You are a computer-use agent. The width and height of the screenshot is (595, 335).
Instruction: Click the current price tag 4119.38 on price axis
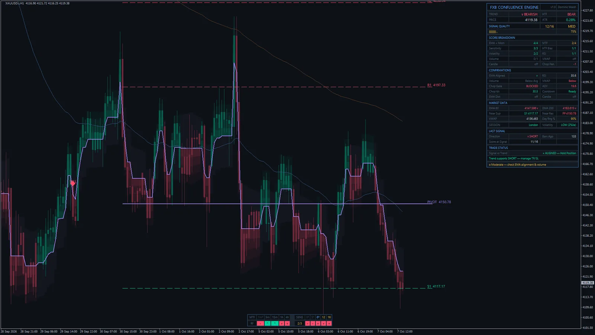[x=588, y=283]
